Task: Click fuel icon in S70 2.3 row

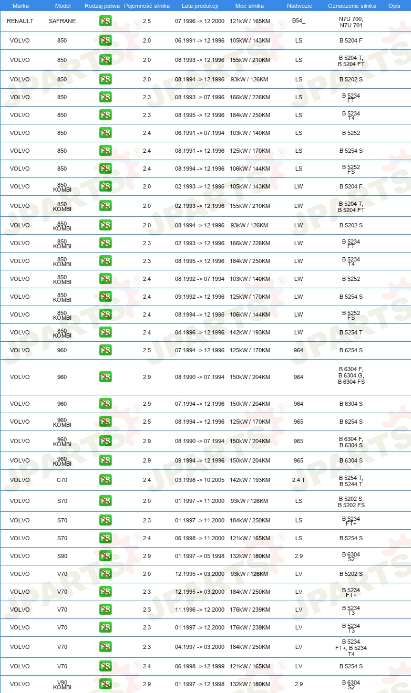Action: (x=105, y=520)
